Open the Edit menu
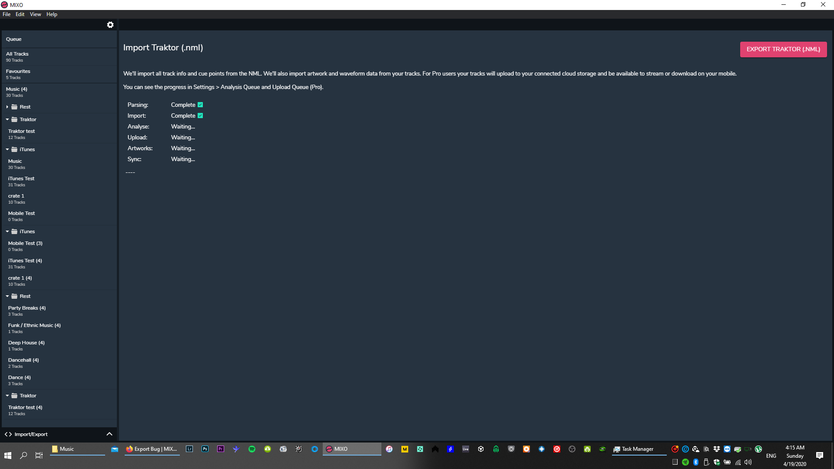The height and width of the screenshot is (469, 834). [20, 14]
